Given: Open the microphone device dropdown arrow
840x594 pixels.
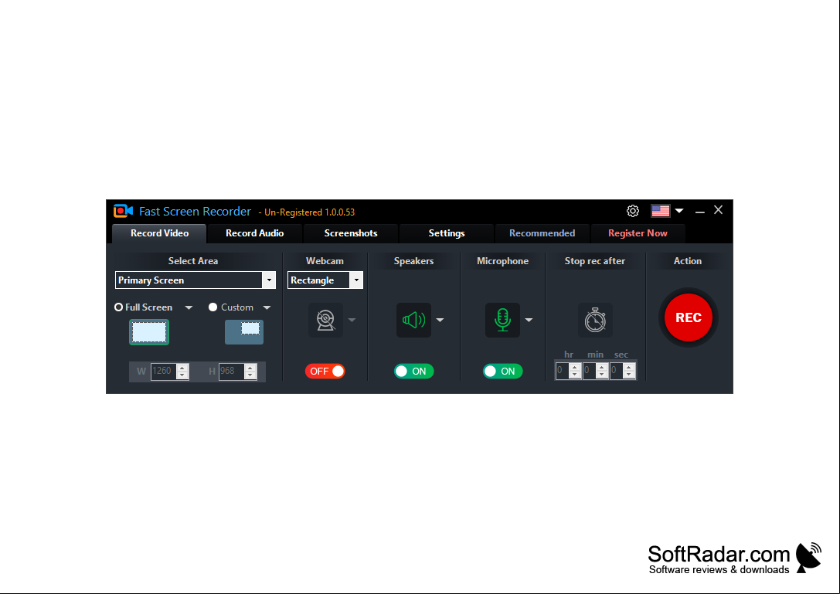Looking at the screenshot, I should tap(529, 321).
